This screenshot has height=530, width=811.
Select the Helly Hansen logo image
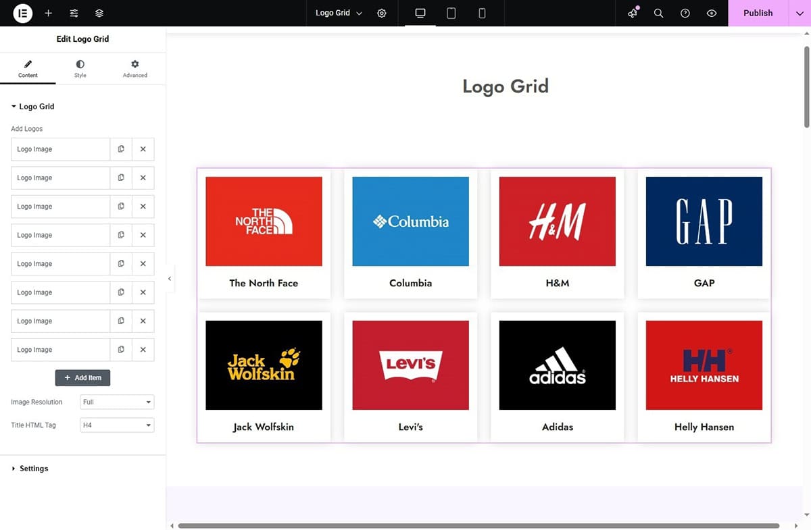(704, 365)
